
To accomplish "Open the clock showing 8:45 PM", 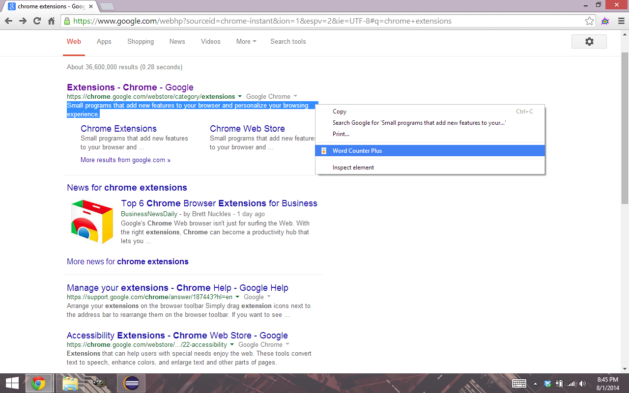I will [x=608, y=383].
